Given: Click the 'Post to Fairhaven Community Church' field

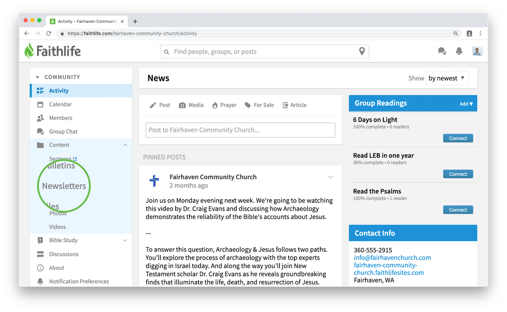Looking at the screenshot, I should tap(241, 130).
